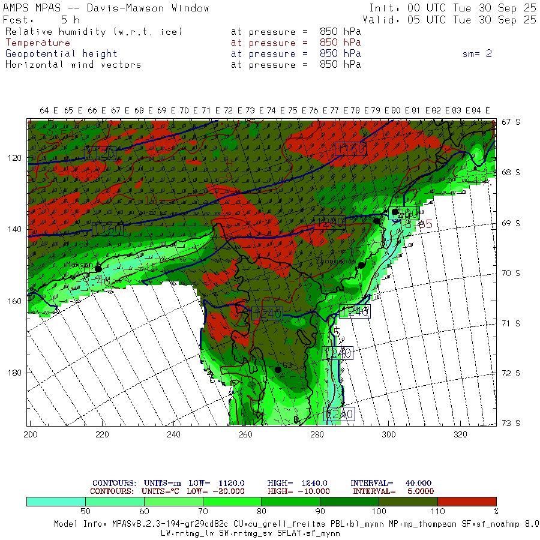Select the Davis station marker dot
The width and height of the screenshot is (540, 540).
tap(377, 221)
